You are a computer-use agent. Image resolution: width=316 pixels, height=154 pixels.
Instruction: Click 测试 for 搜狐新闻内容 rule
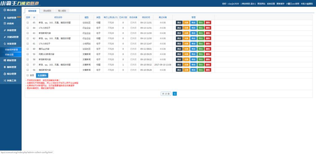click(179, 70)
